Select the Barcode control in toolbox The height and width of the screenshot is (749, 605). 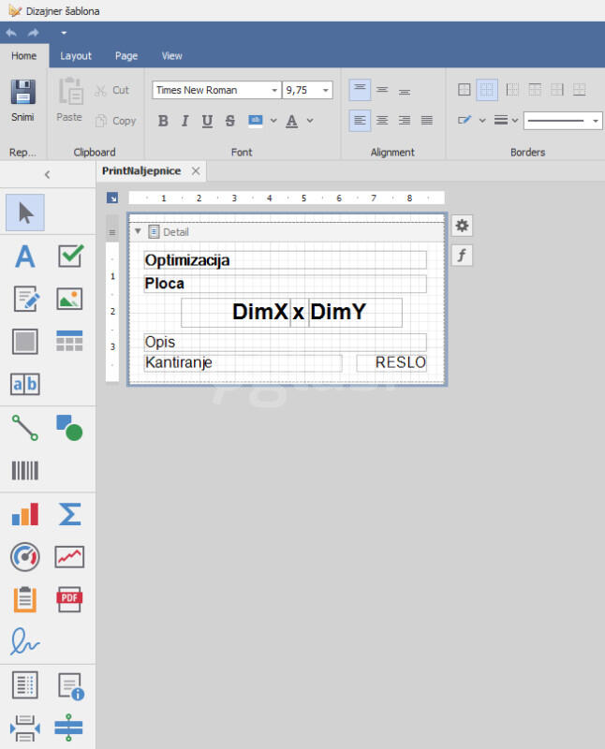25,470
